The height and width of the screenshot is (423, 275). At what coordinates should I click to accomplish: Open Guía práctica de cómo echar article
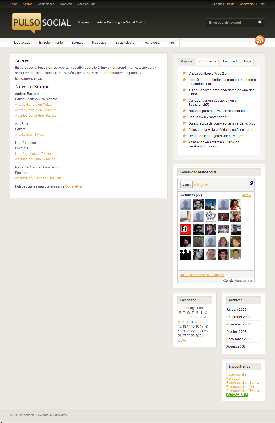click(x=222, y=123)
